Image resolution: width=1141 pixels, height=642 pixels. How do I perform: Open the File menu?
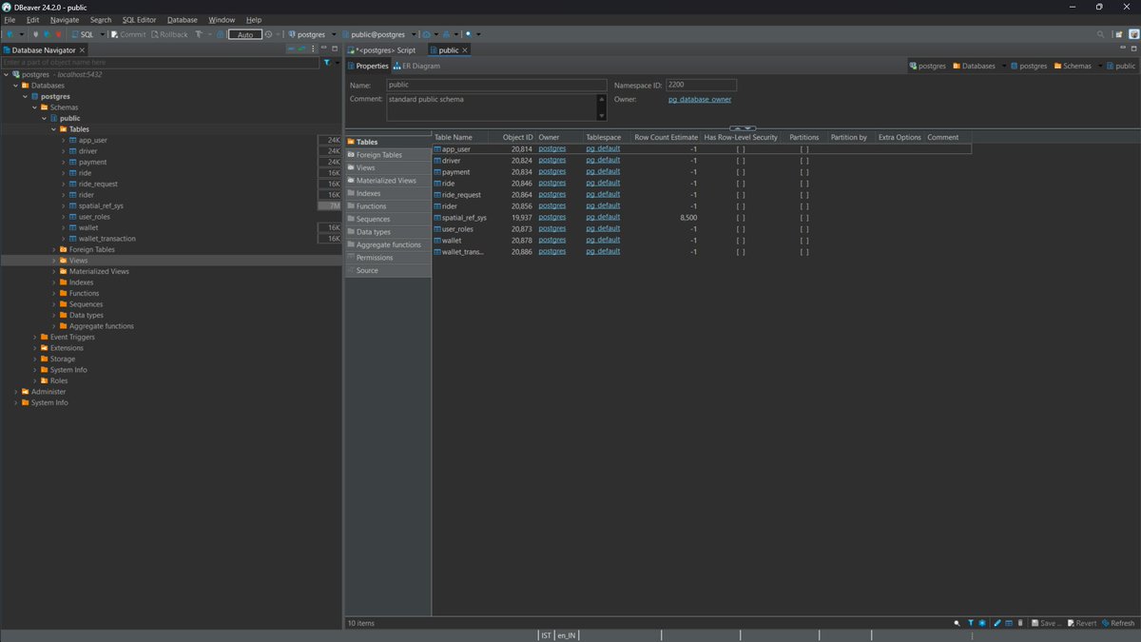click(x=10, y=19)
